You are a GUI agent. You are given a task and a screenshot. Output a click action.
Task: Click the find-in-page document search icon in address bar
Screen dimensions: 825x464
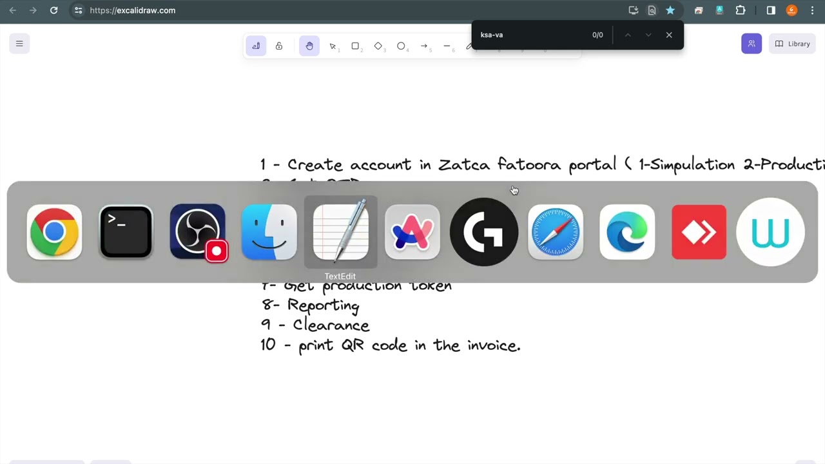(652, 10)
